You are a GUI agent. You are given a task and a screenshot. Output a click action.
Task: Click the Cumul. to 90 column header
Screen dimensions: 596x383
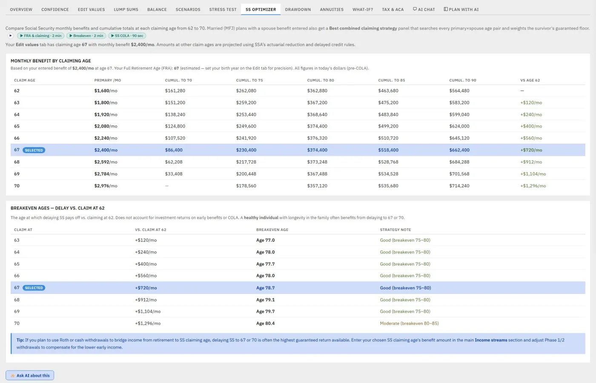463,80
